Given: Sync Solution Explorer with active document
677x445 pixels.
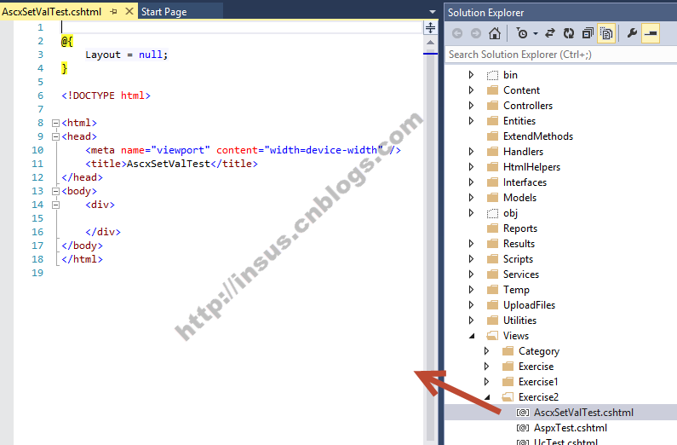Looking at the screenshot, I should point(550,33).
